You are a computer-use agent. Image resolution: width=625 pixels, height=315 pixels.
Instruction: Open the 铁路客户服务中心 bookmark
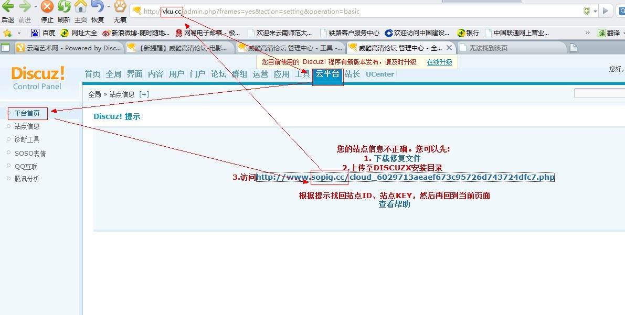[349, 33]
